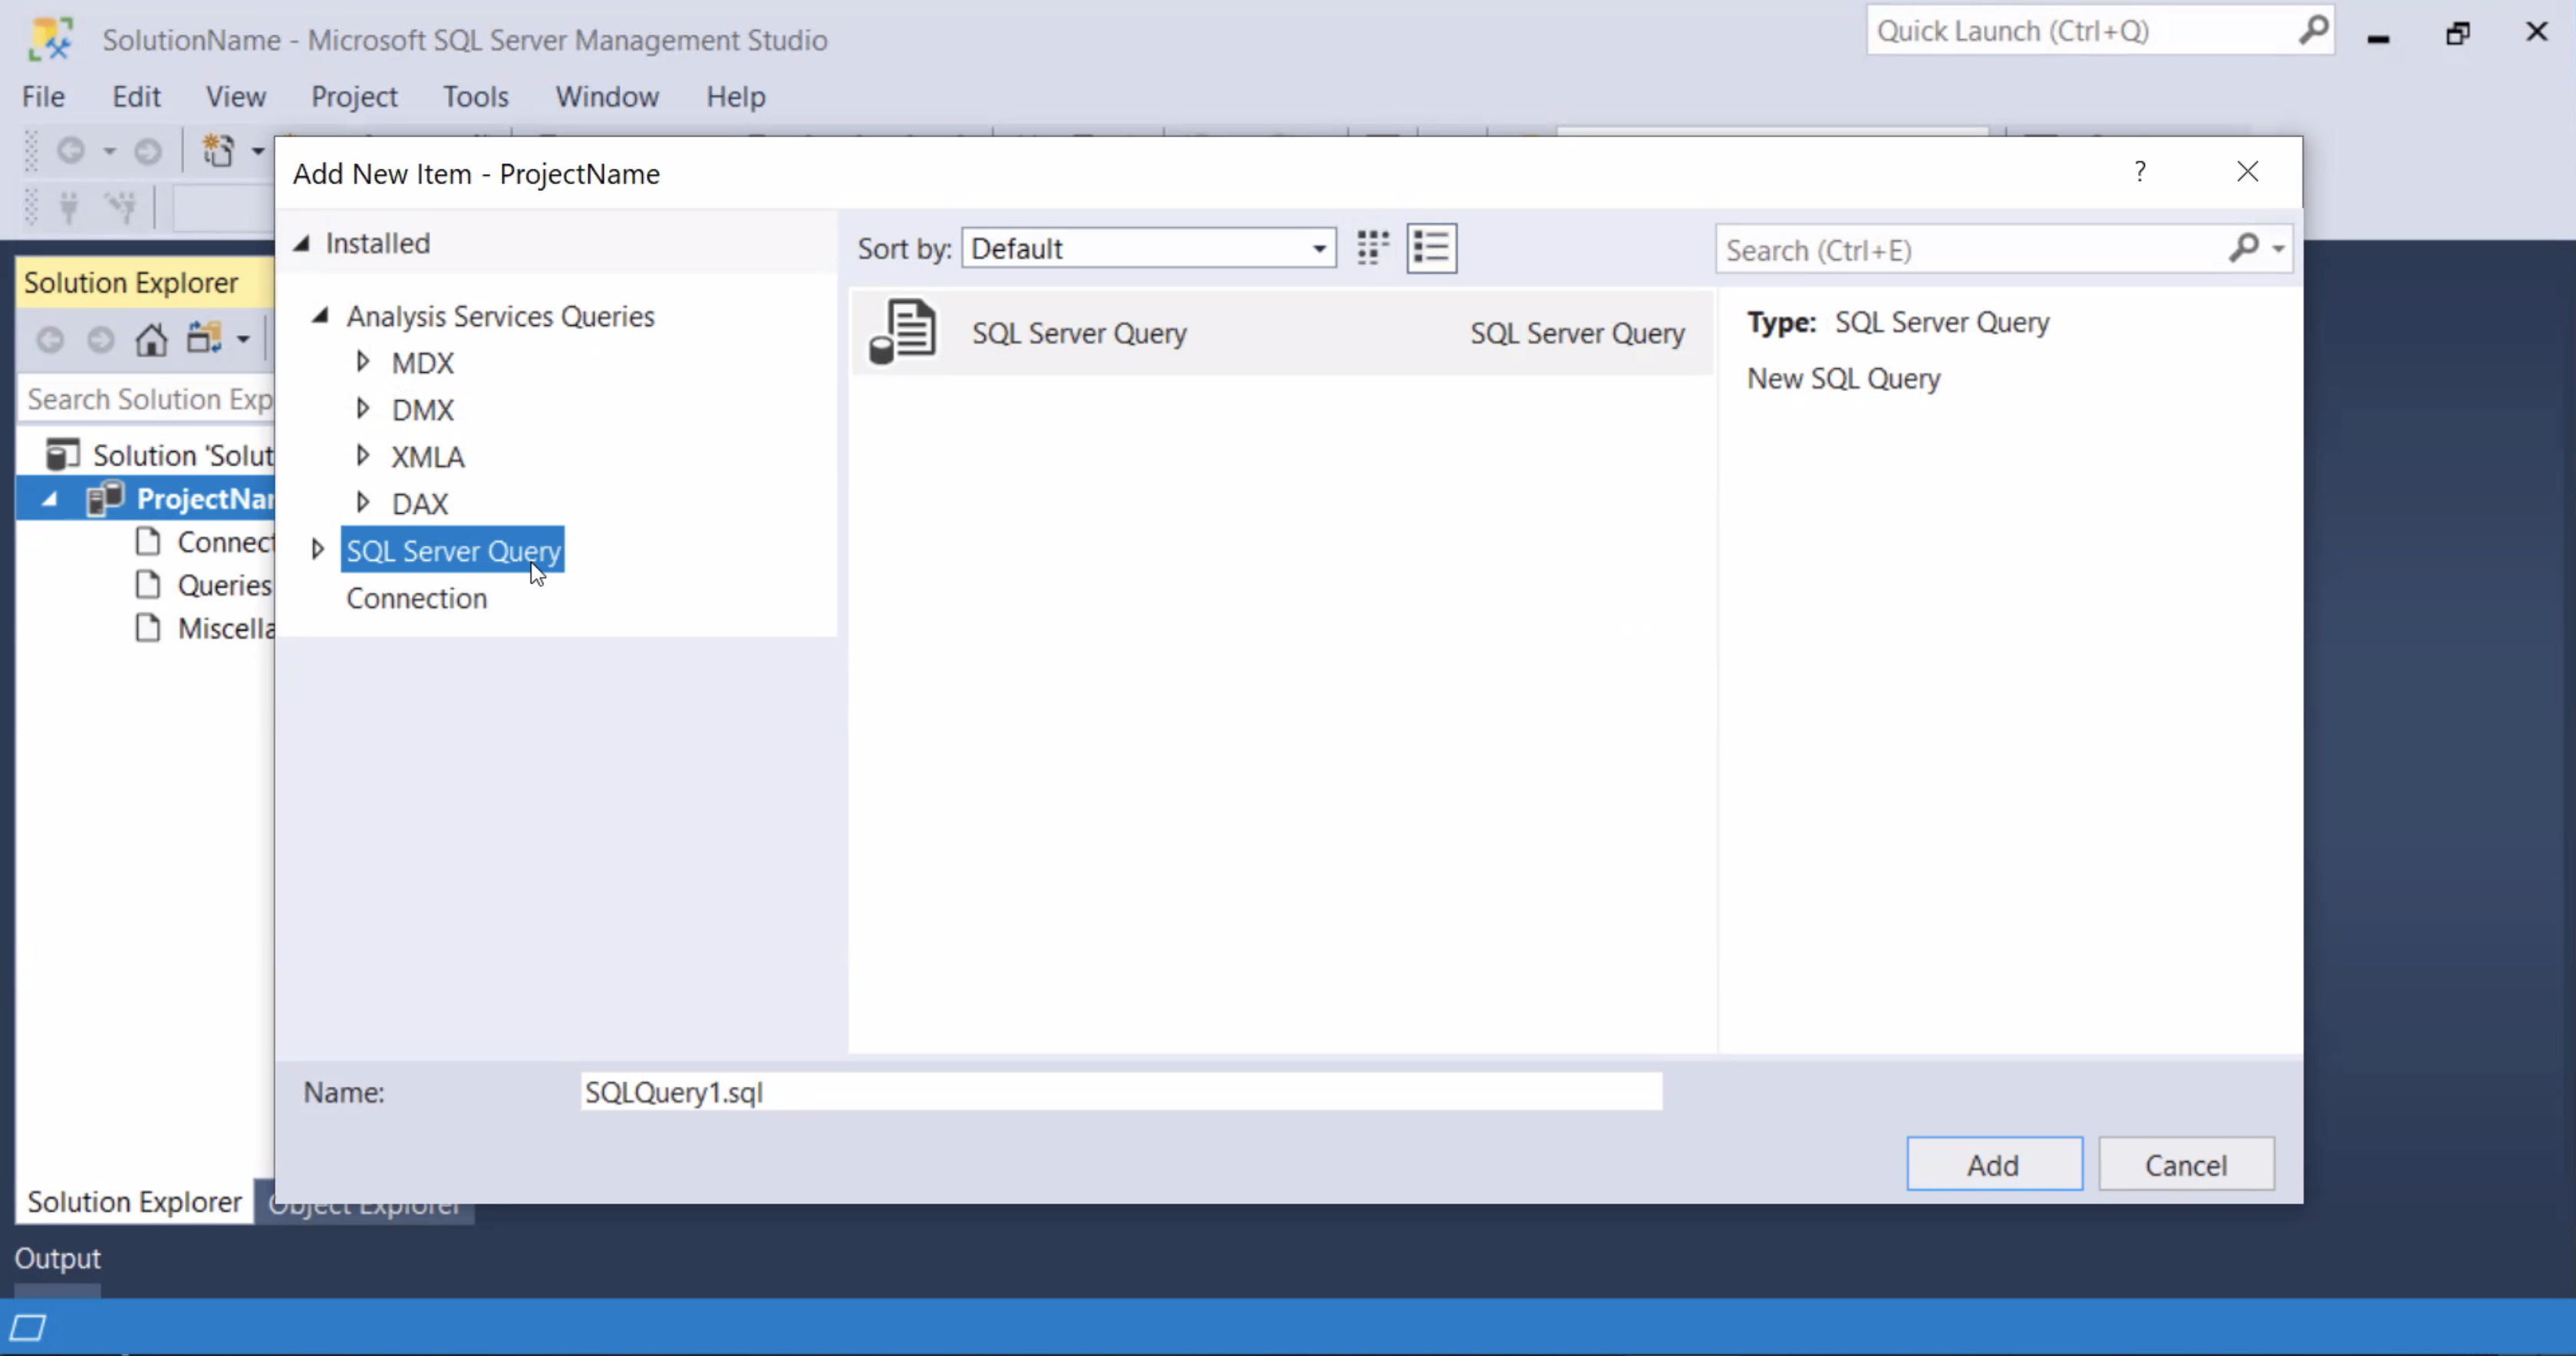The height and width of the screenshot is (1356, 2576).
Task: Select Connection in the category tree
Action: click(417, 598)
